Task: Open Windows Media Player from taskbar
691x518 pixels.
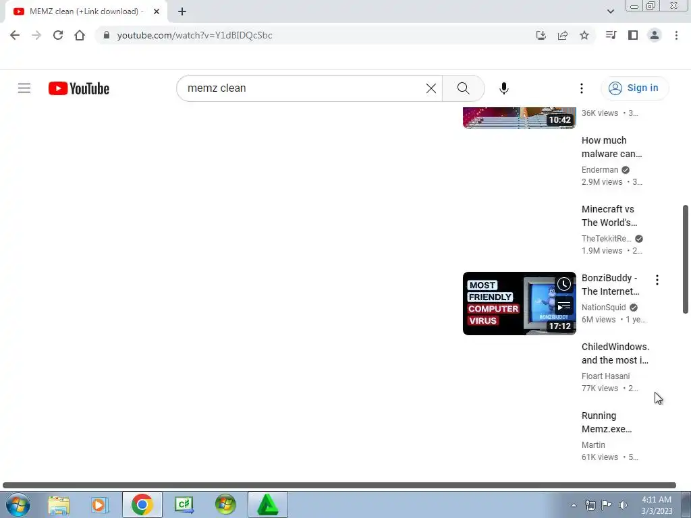Action: click(x=100, y=505)
